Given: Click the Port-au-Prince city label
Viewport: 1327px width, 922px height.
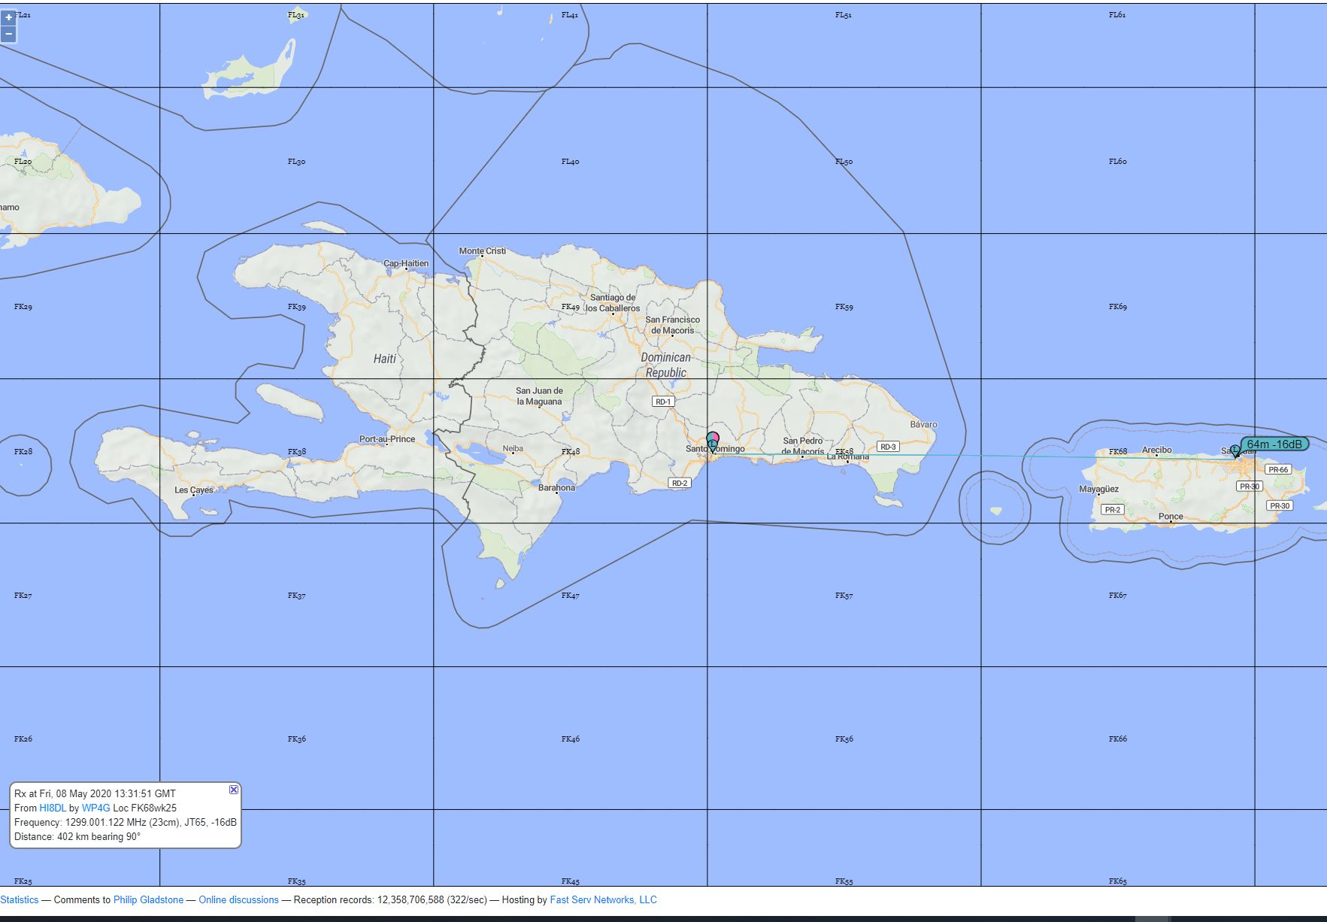Looking at the screenshot, I should [x=387, y=438].
